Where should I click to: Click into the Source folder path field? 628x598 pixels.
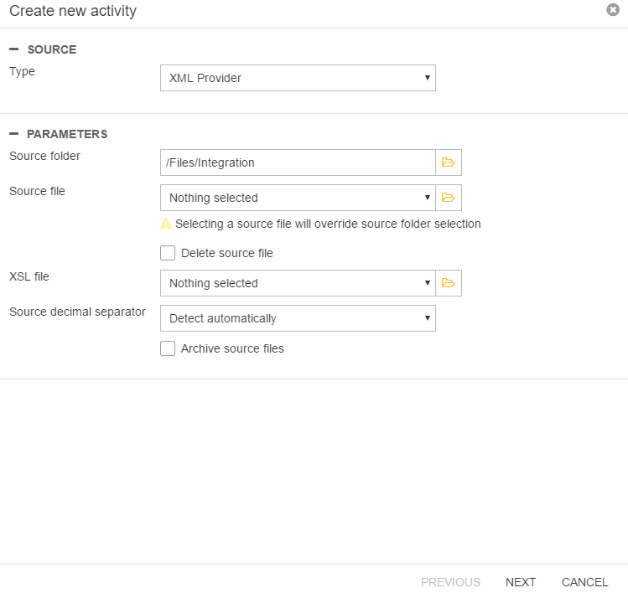click(298, 162)
